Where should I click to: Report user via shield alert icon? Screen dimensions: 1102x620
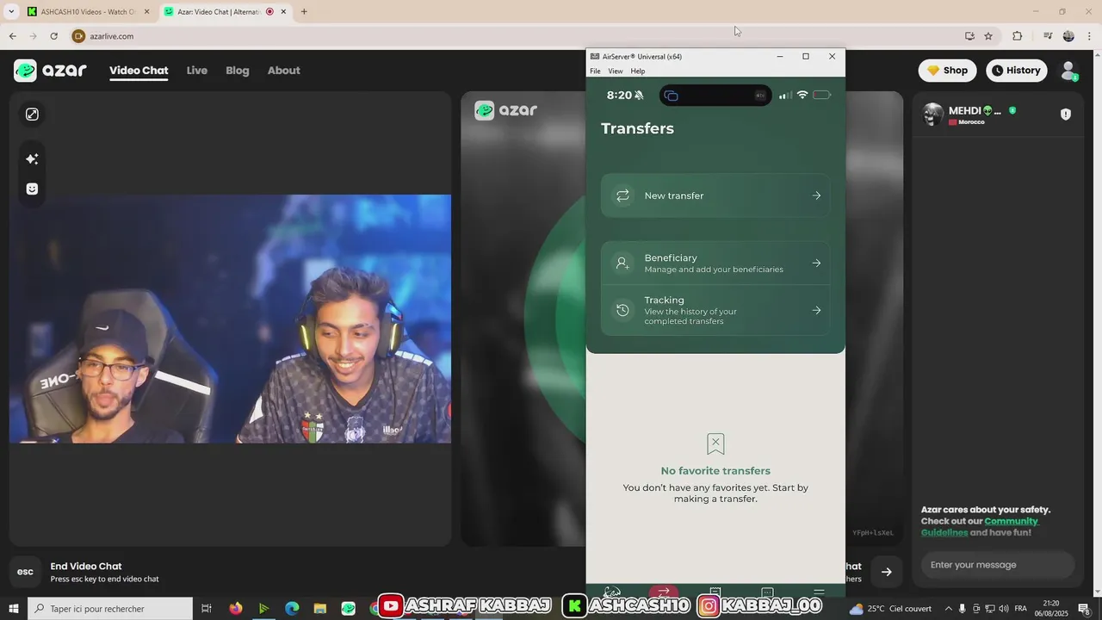pos(1066,115)
